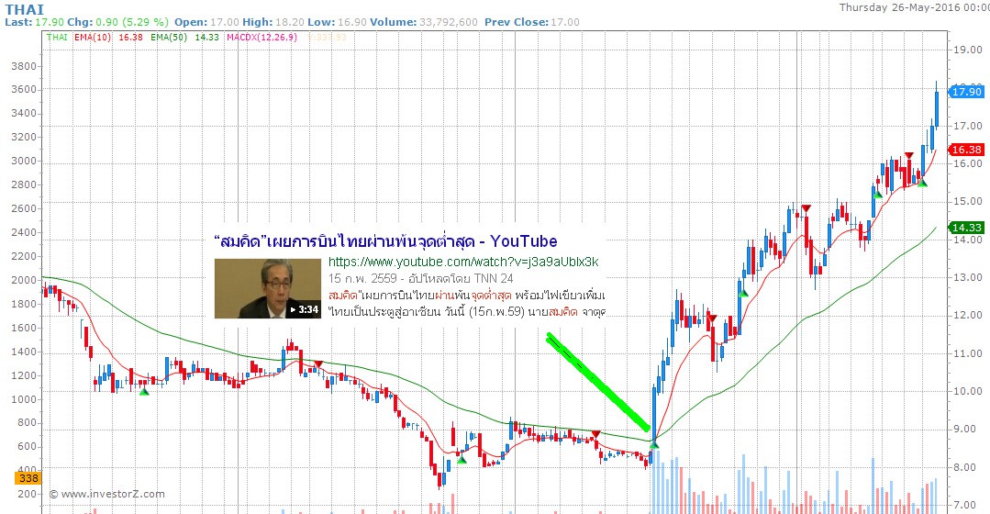Open the Thai Airways YouTube result title
990x514 pixels.
tap(385, 241)
